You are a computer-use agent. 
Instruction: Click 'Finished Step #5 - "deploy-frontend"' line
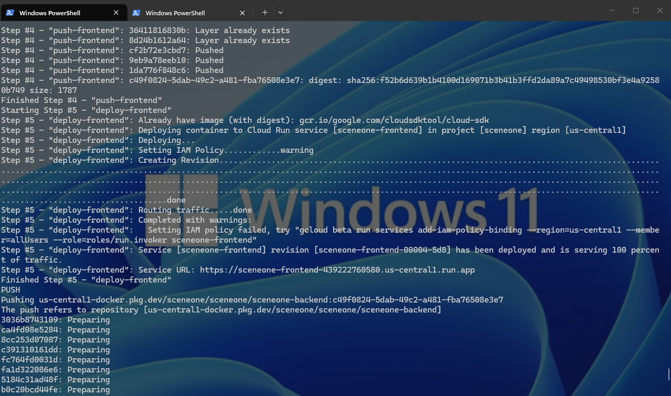pyautogui.click(x=86, y=280)
